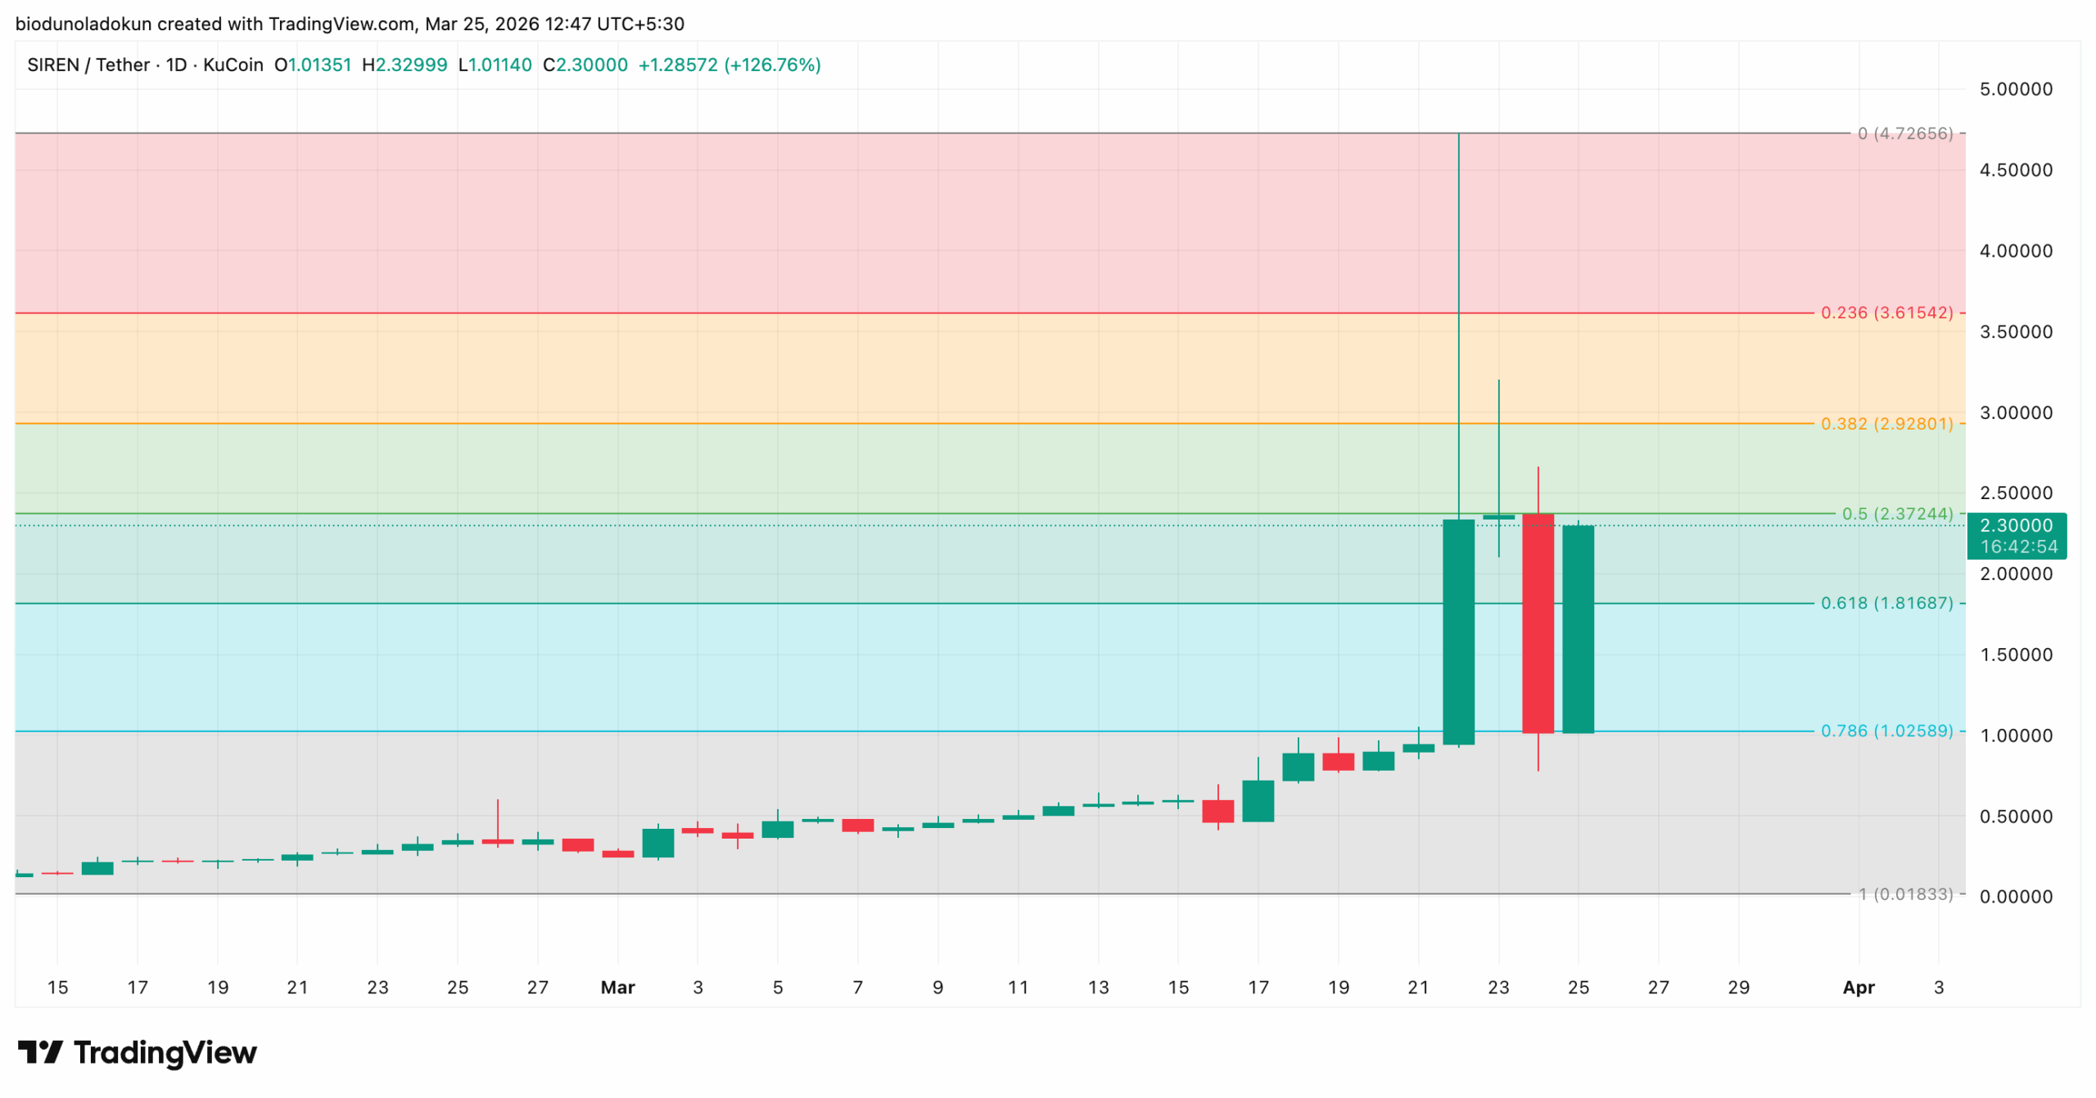Click the Fib label 0 (4.72656)
Screen dimensions: 2096x1098
point(1905,133)
